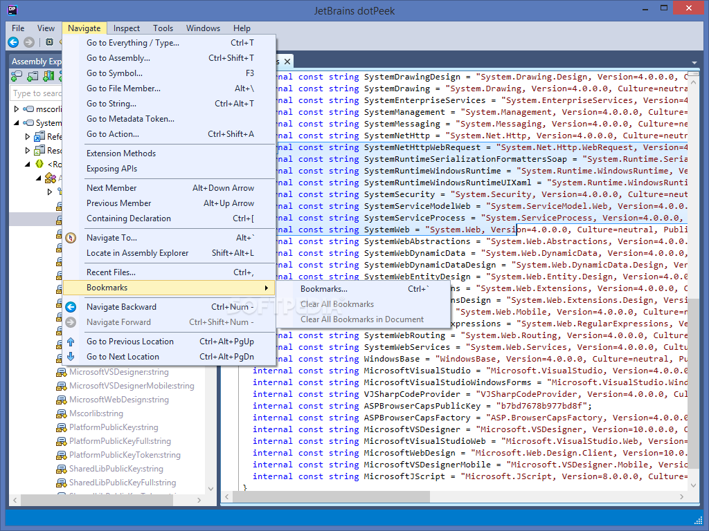The width and height of the screenshot is (709, 531).
Task: Click the Resources folder icon in the tree
Action: pos(39,150)
